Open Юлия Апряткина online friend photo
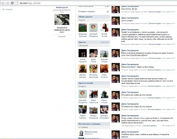The height and width of the screenshot is (139, 177). 93,94
